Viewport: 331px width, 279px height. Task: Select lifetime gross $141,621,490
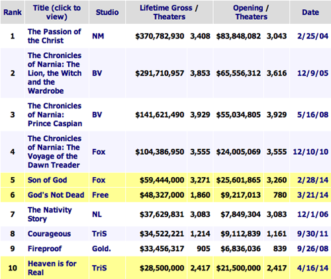160,114
